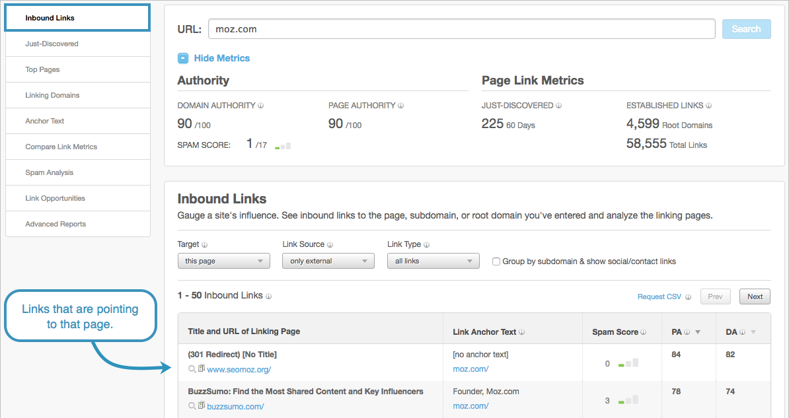789x418 pixels.
Task: Click page-copy icon beside www.seomoz.org/
Action: click(x=202, y=368)
